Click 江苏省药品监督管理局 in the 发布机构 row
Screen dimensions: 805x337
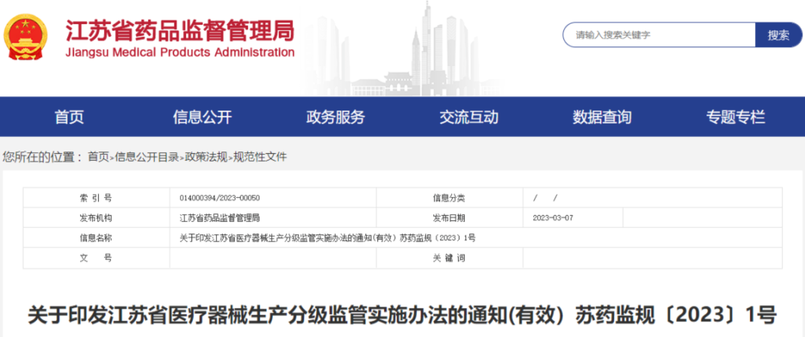click(x=219, y=218)
